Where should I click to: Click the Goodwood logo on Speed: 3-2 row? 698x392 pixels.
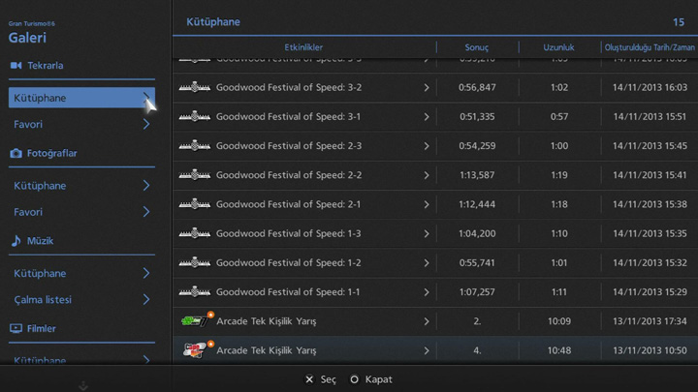[x=195, y=88]
